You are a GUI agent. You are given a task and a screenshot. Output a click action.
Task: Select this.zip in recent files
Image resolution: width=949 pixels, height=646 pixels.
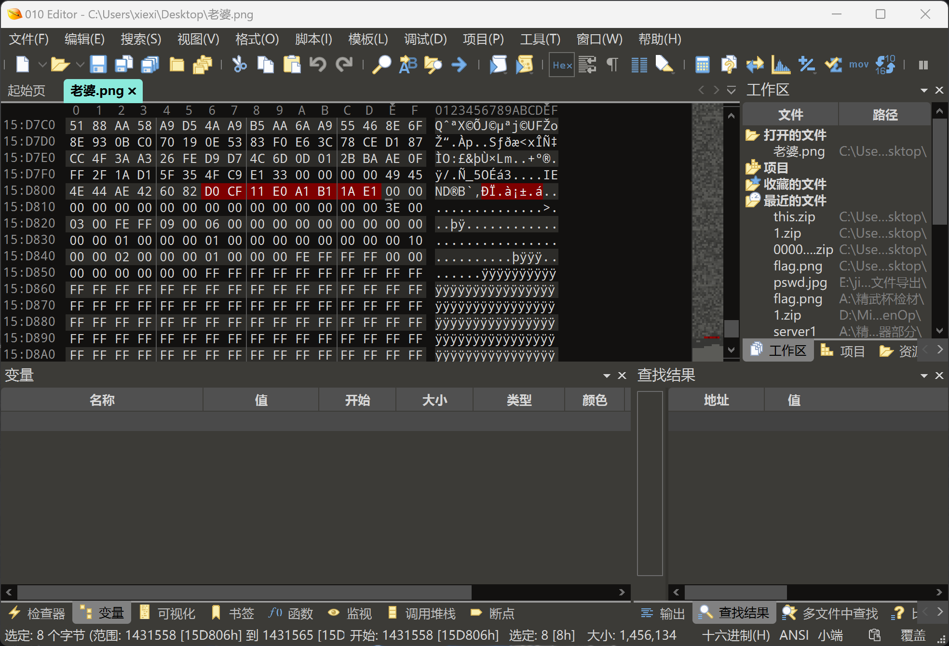[x=794, y=217]
